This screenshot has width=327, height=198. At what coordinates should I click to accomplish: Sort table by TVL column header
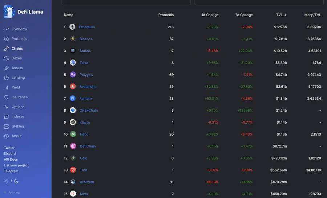(x=281, y=15)
